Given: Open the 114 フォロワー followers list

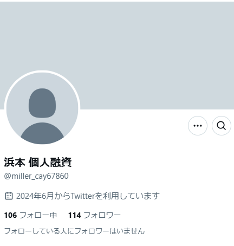Looking at the screenshot, I should (x=94, y=215).
